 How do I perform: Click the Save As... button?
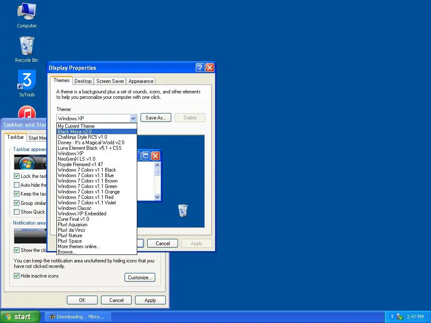click(x=156, y=118)
